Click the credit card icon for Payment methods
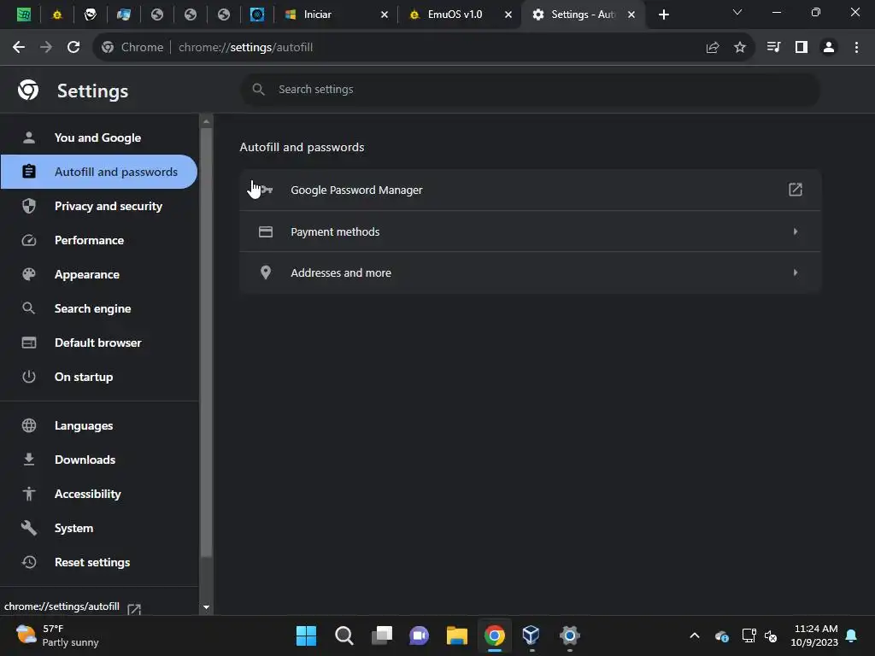875x656 pixels. tap(266, 231)
